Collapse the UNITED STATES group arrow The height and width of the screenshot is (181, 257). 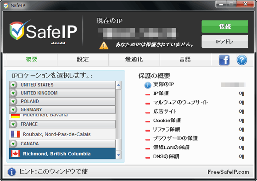13,85
